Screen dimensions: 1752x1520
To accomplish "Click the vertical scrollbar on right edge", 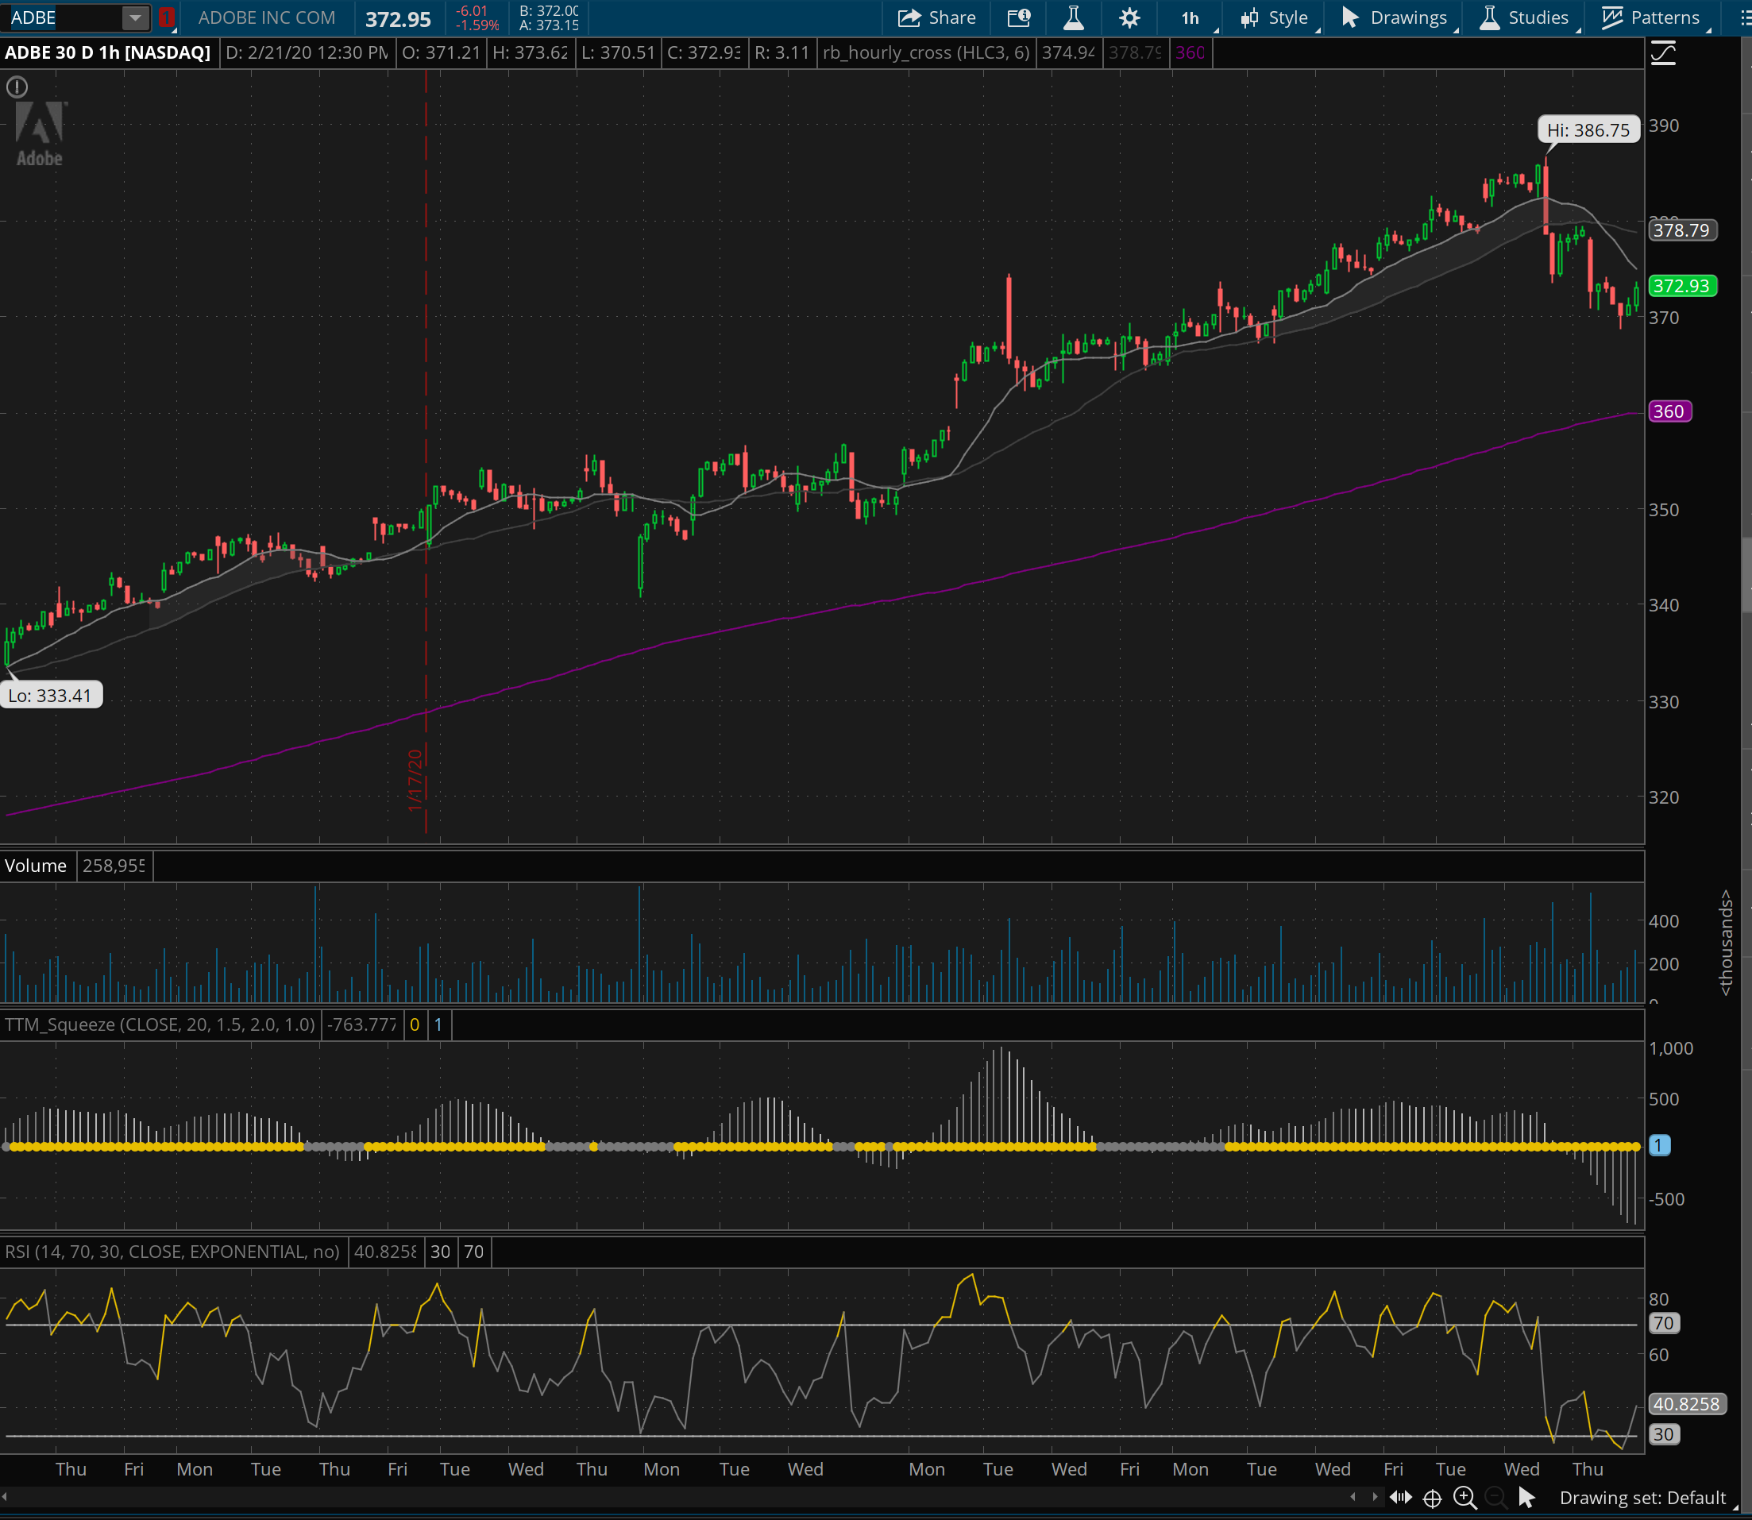I will (x=1746, y=573).
